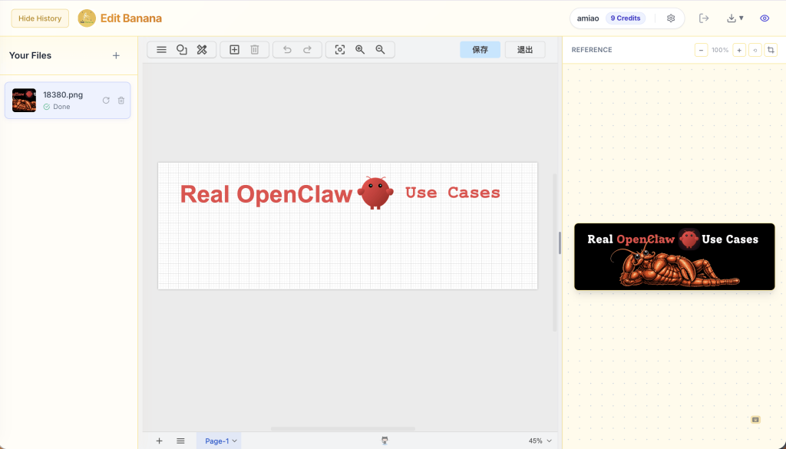The width and height of the screenshot is (786, 449).
Task: Zoom out using the magnifier minus icon
Action: point(380,50)
